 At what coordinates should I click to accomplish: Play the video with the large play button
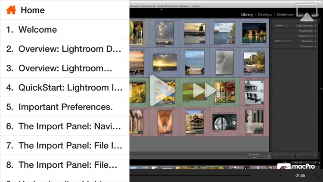point(162,91)
